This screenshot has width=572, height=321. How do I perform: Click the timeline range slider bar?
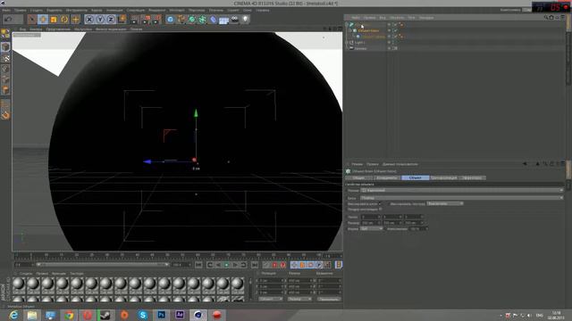click(103, 265)
